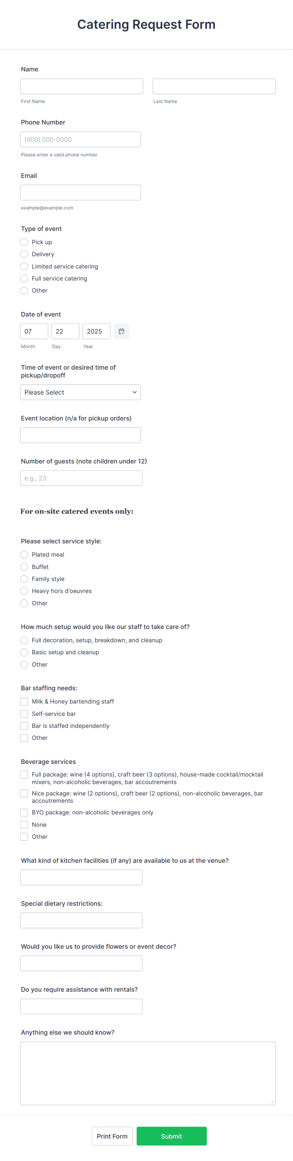Check the 'BYO package' beverage option
The height and width of the screenshot is (1161, 293).
[x=24, y=812]
